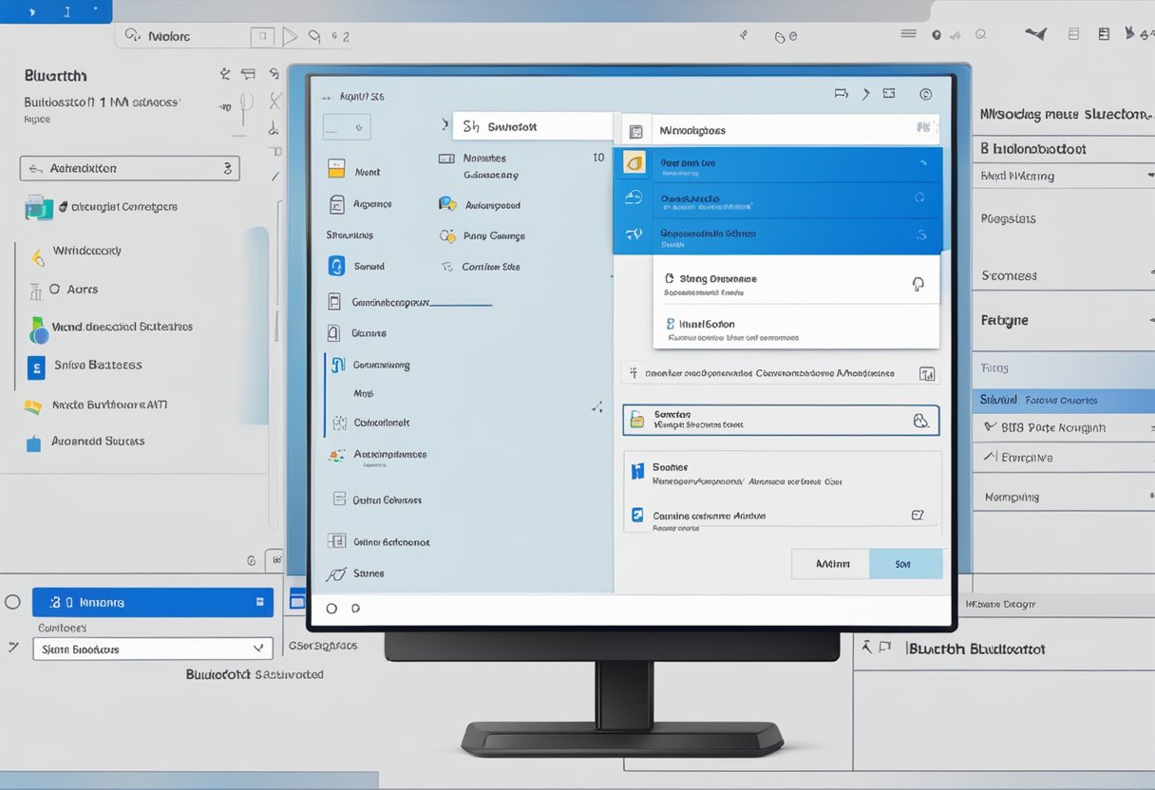The image size is (1155, 790).
Task: Click the blue Senand account icon in the sidebar
Action: coord(337,267)
